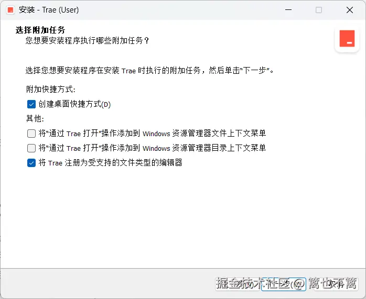Click the highlighted 下一步 (Next) button
The width and height of the screenshot is (366, 299).
283,284
